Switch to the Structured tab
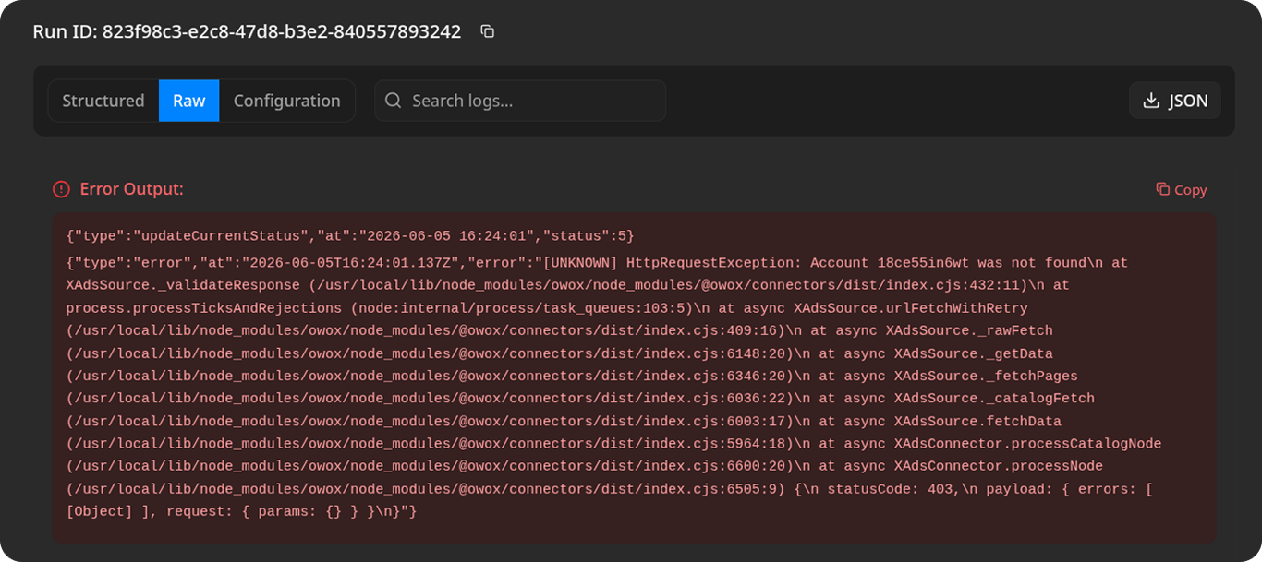The width and height of the screenshot is (1262, 562). tap(103, 101)
